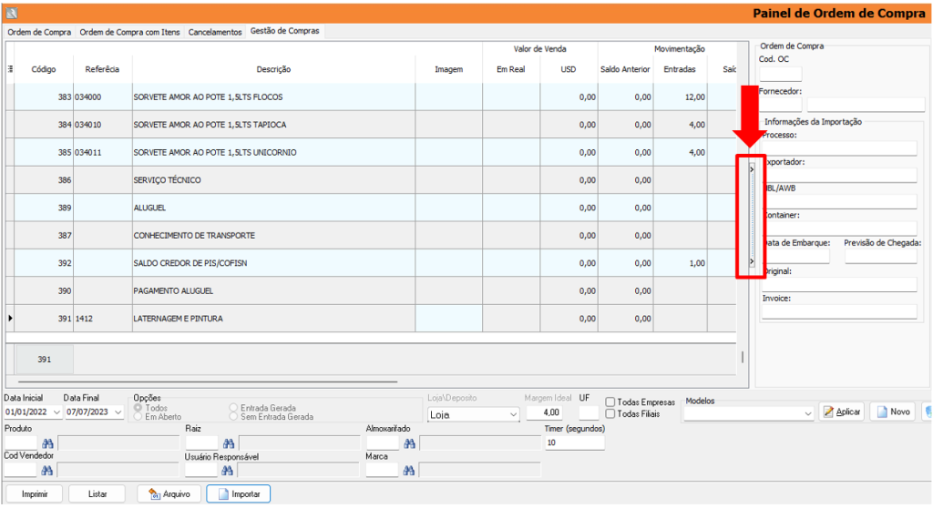Click the Previsão de Chegada field
This screenshot has height=508, width=933.
tap(880, 257)
